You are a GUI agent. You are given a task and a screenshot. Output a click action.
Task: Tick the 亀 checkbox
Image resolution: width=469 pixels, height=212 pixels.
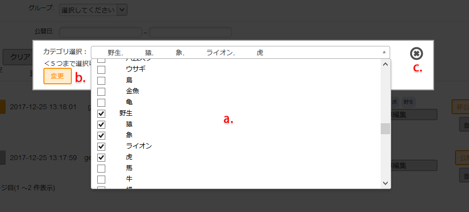point(101,102)
